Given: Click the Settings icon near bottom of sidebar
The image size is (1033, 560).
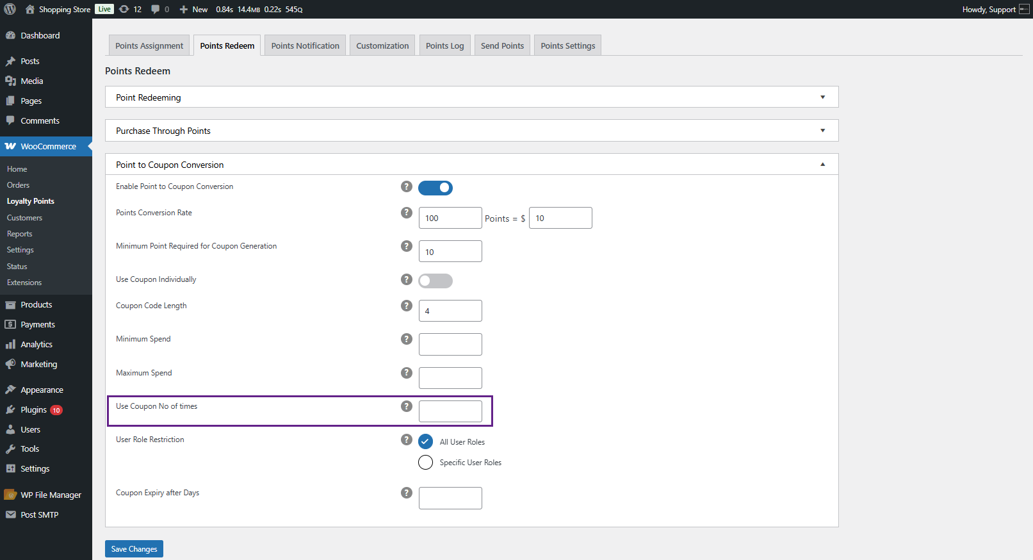Looking at the screenshot, I should point(10,468).
